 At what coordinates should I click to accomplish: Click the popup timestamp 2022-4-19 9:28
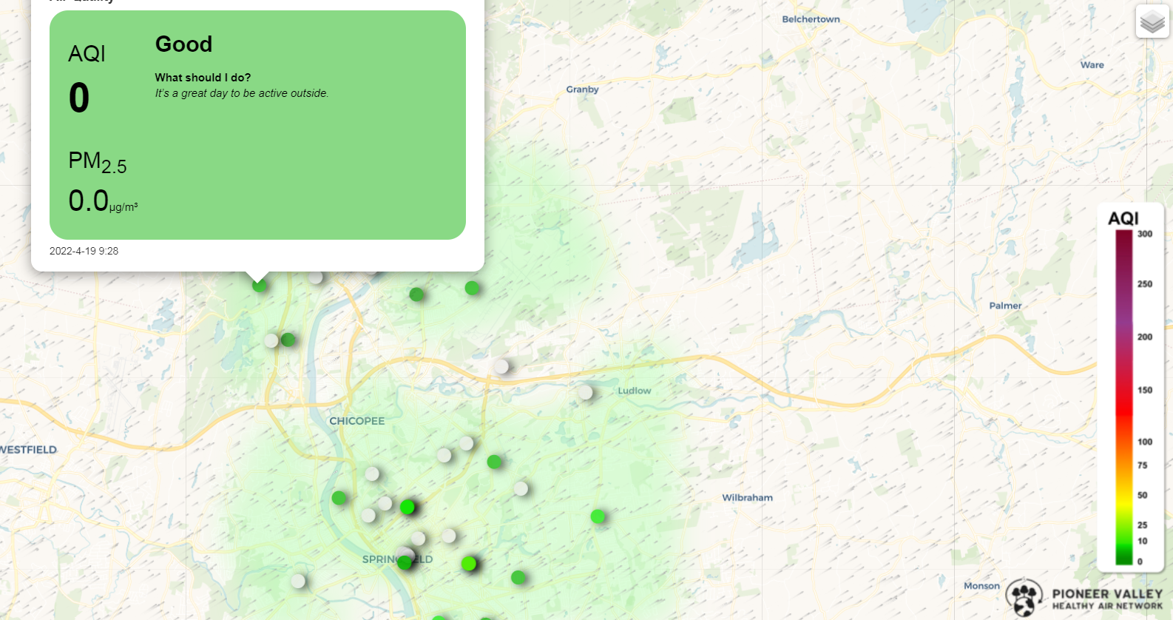pyautogui.click(x=84, y=251)
